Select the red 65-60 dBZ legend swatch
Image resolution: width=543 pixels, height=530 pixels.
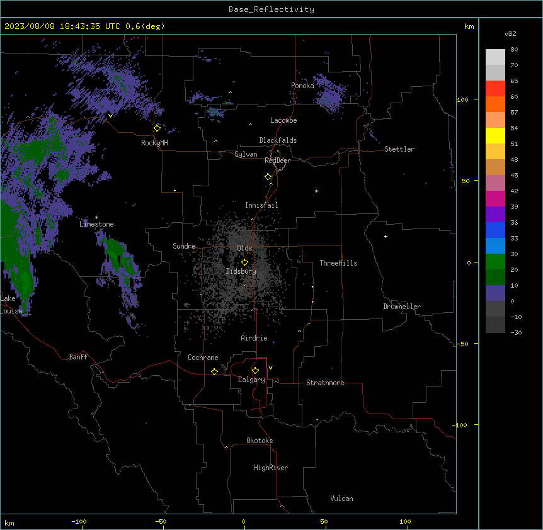(x=495, y=88)
